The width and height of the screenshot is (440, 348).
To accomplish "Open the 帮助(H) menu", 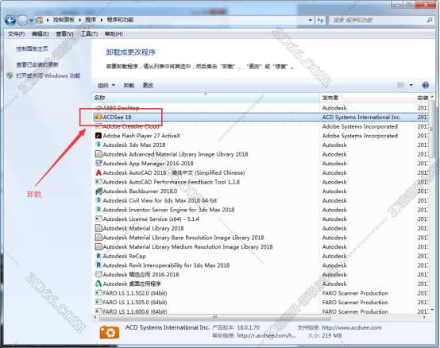I will click(114, 34).
